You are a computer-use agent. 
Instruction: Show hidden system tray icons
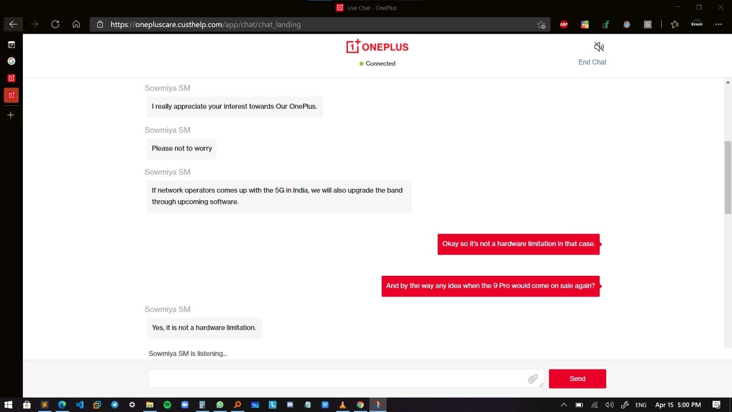(x=563, y=405)
